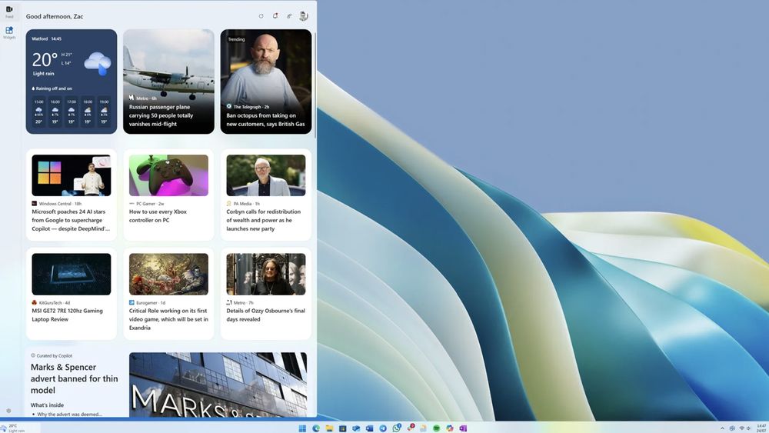Open the Marks & Spencer storefront image
The image size is (769, 433).
218,385
